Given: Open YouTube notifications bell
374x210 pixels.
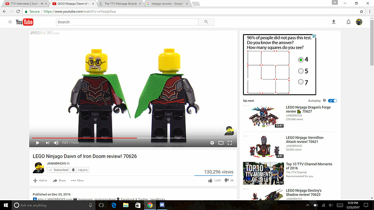Looking at the screenshot, I should (349, 22).
